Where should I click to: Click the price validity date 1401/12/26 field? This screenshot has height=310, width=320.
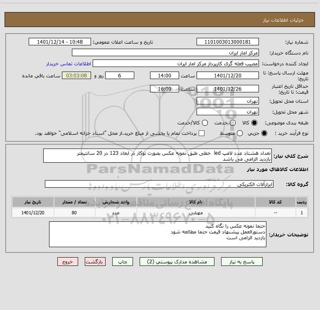point(228,89)
